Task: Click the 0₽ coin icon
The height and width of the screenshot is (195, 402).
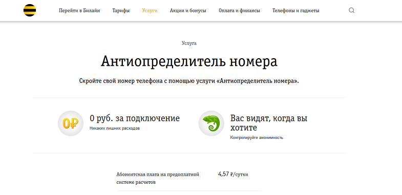Action: [x=71, y=123]
